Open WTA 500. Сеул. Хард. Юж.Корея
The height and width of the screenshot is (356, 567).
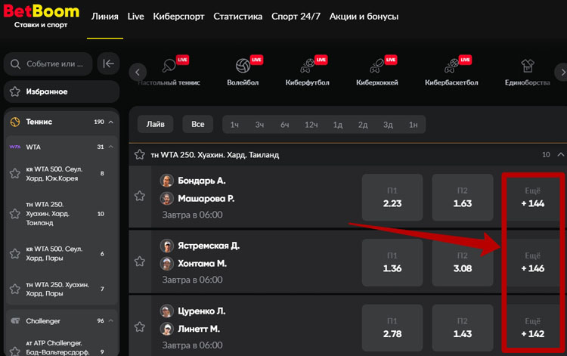coord(54,174)
